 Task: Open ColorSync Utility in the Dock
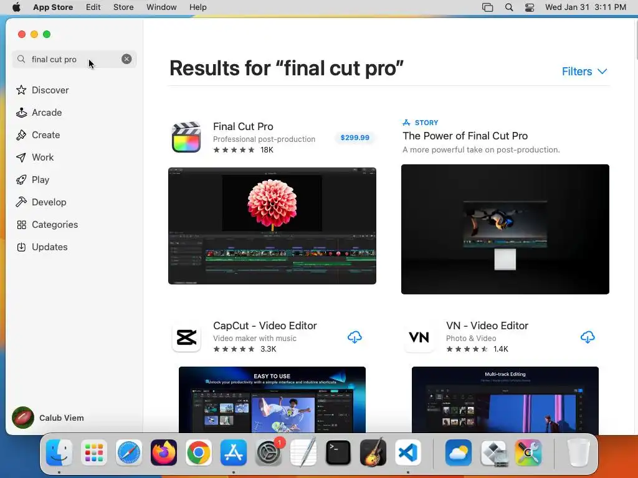(528, 452)
